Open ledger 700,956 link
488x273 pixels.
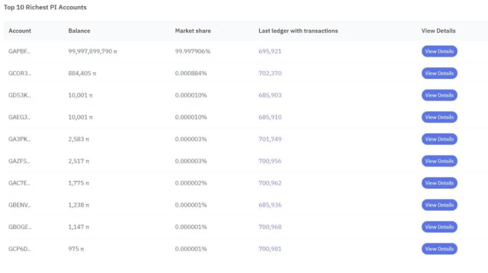[x=270, y=161]
